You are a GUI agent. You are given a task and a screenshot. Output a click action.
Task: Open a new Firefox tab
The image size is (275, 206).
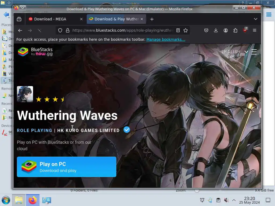pyautogui.click(x=152, y=19)
